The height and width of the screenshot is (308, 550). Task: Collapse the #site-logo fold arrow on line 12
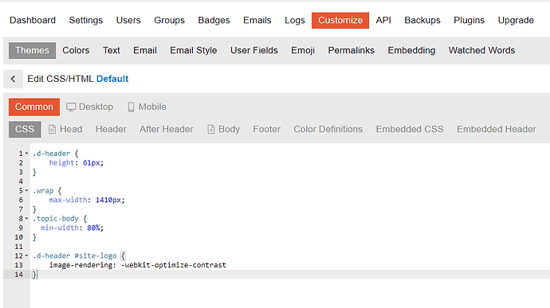(26, 255)
